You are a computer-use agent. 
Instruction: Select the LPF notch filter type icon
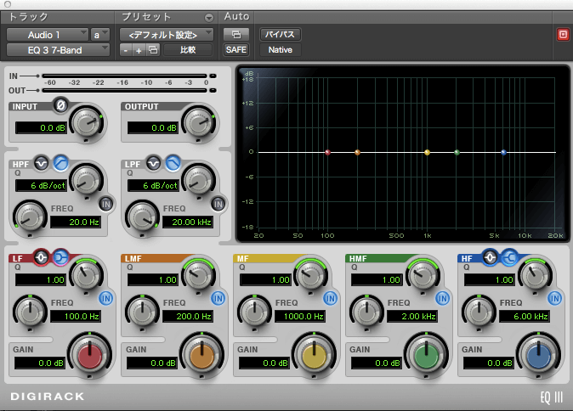(154, 163)
